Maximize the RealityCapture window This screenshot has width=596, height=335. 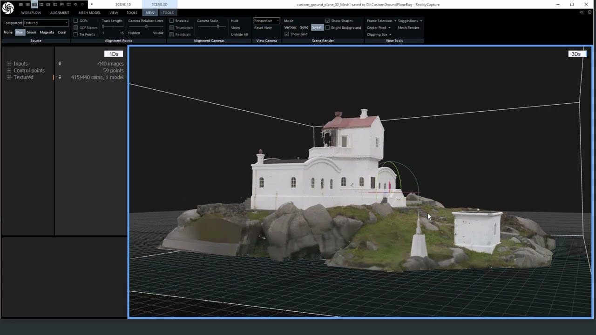point(572,4)
